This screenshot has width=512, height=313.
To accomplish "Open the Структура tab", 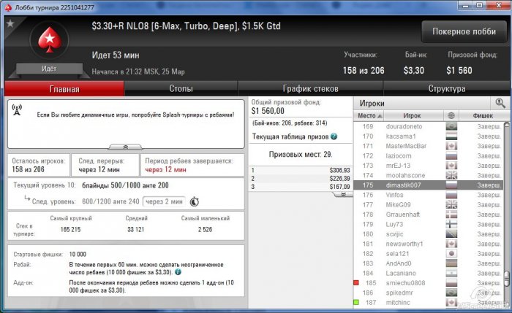I will (x=447, y=88).
